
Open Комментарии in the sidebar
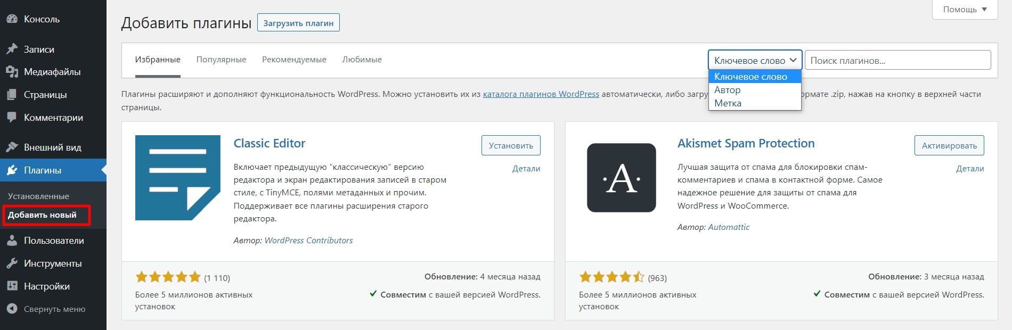pyautogui.click(x=53, y=118)
